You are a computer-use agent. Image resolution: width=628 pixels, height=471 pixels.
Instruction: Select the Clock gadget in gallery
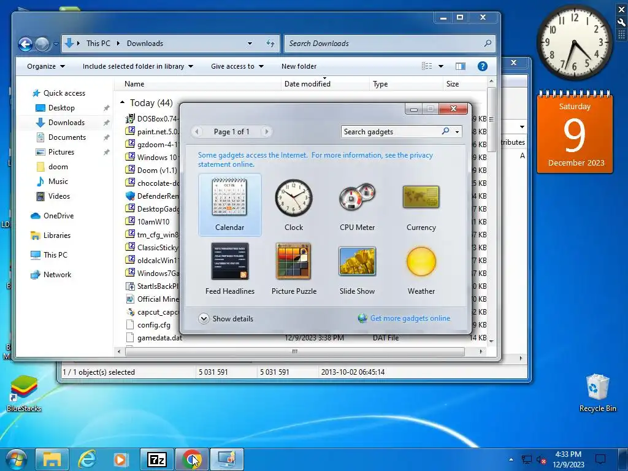tap(294, 205)
